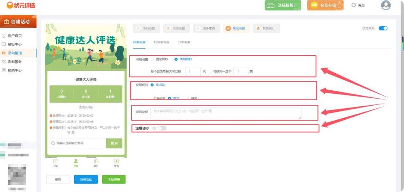Click the 规则说明 text area
Image resolution: width=404 pixels, height=192 pixels.
click(226, 114)
